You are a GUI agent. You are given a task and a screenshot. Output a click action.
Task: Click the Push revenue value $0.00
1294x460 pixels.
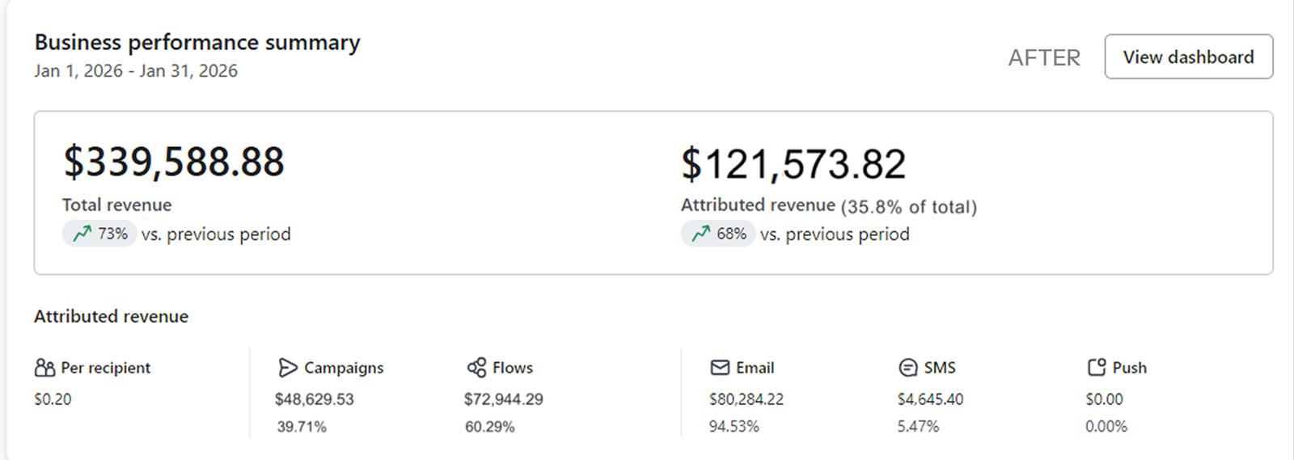pyautogui.click(x=1104, y=399)
